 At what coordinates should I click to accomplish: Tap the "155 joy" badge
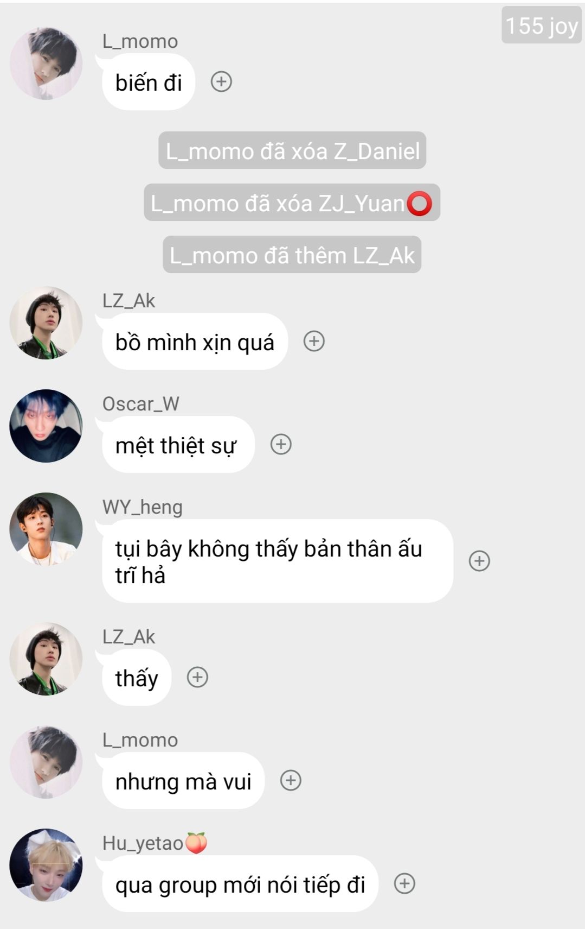pos(541,26)
